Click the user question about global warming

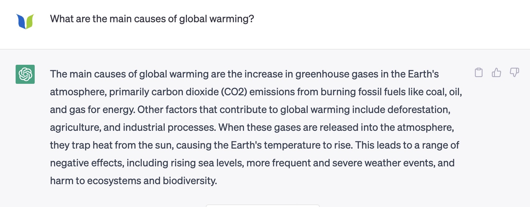tap(152, 19)
